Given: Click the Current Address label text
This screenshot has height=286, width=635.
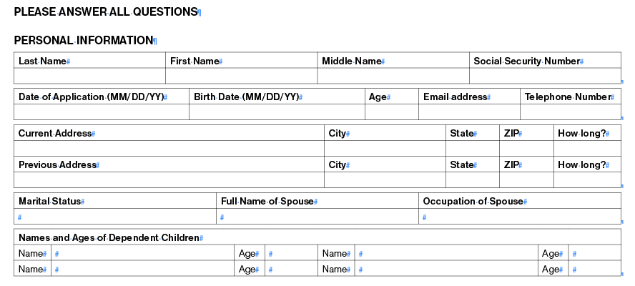Looking at the screenshot, I should click(x=55, y=133).
